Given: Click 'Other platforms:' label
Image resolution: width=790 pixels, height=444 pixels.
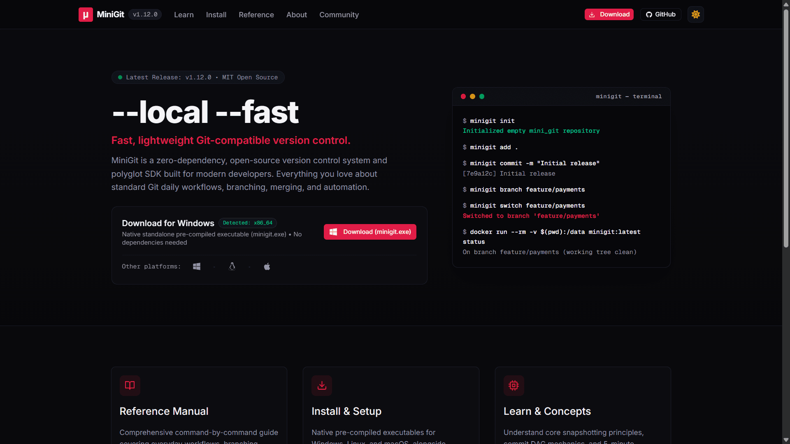Looking at the screenshot, I should point(151,266).
